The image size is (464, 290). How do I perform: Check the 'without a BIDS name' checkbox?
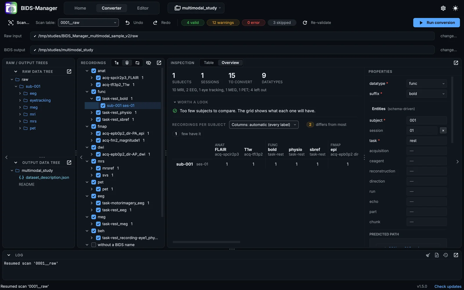click(x=94, y=245)
